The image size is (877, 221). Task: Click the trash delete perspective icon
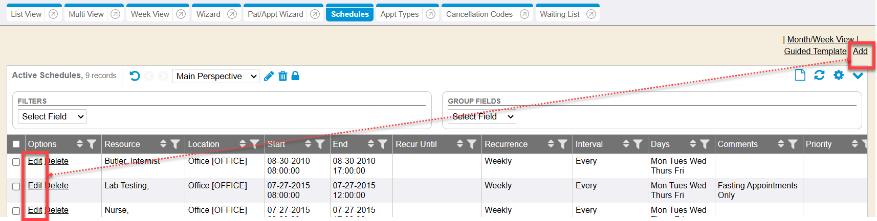click(282, 76)
